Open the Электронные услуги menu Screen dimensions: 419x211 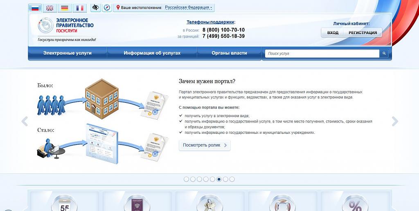pos(68,53)
